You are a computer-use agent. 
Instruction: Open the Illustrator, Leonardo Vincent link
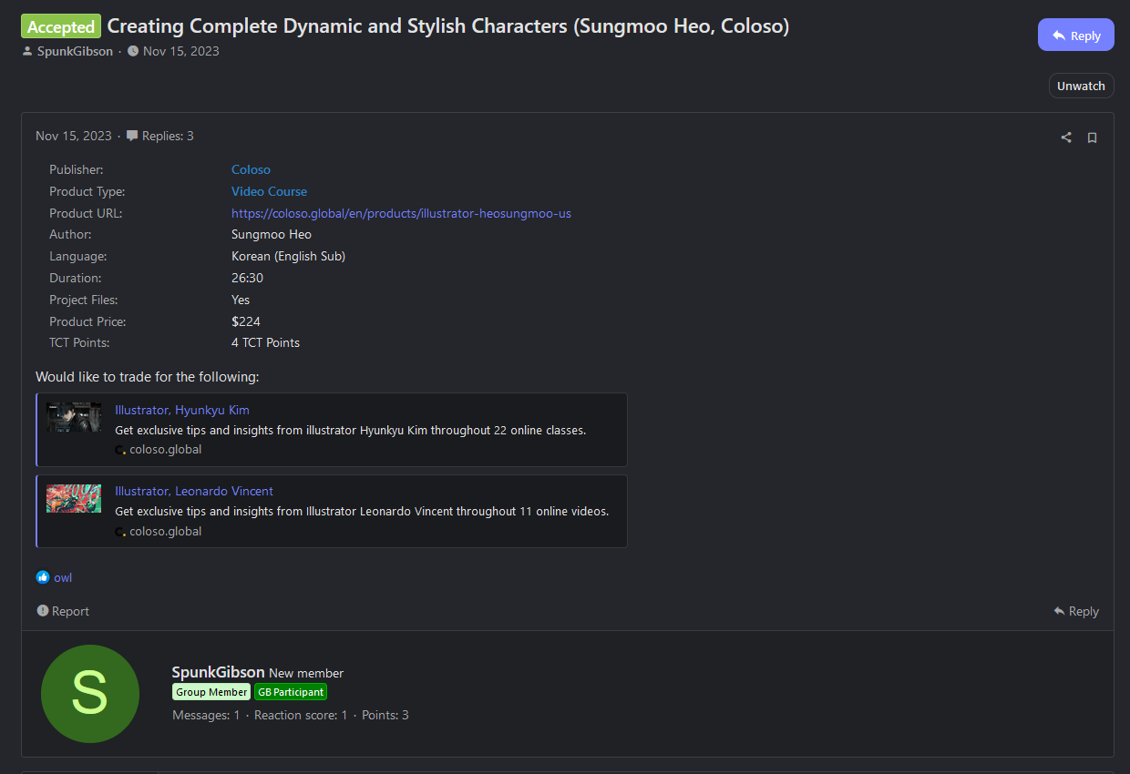(x=194, y=491)
